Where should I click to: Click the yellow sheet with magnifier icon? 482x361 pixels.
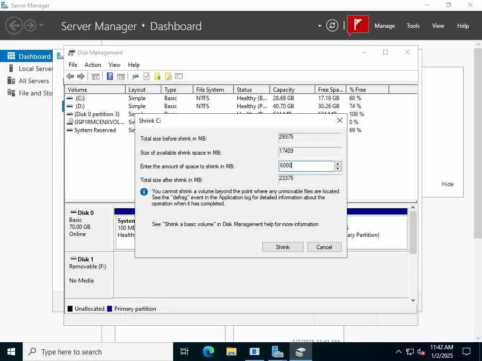pyautogui.click(x=169, y=77)
